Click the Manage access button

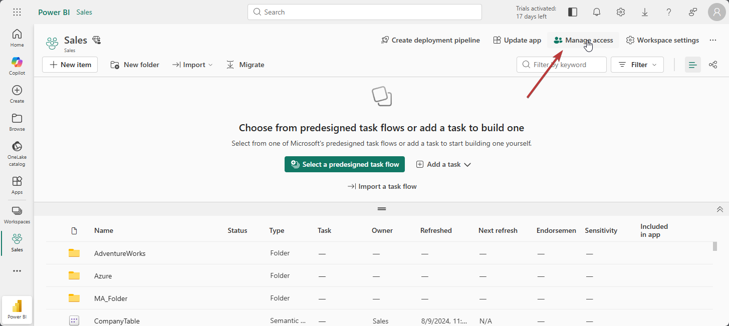(583, 40)
